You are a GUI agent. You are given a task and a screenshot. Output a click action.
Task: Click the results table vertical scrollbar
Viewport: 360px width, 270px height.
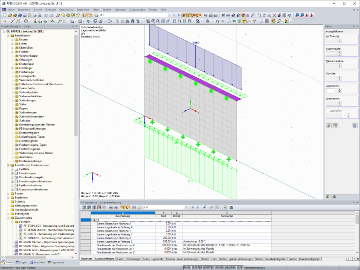357,219
